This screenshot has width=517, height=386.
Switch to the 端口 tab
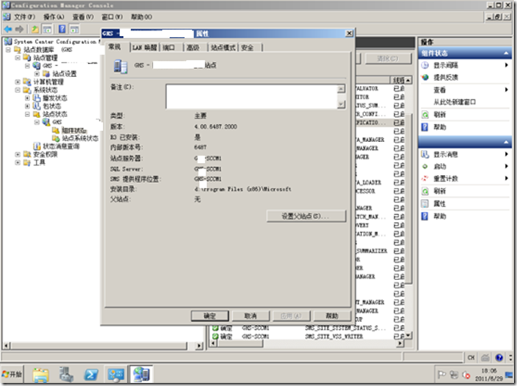click(169, 48)
